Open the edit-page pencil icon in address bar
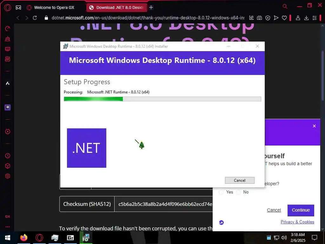 tap(251, 18)
